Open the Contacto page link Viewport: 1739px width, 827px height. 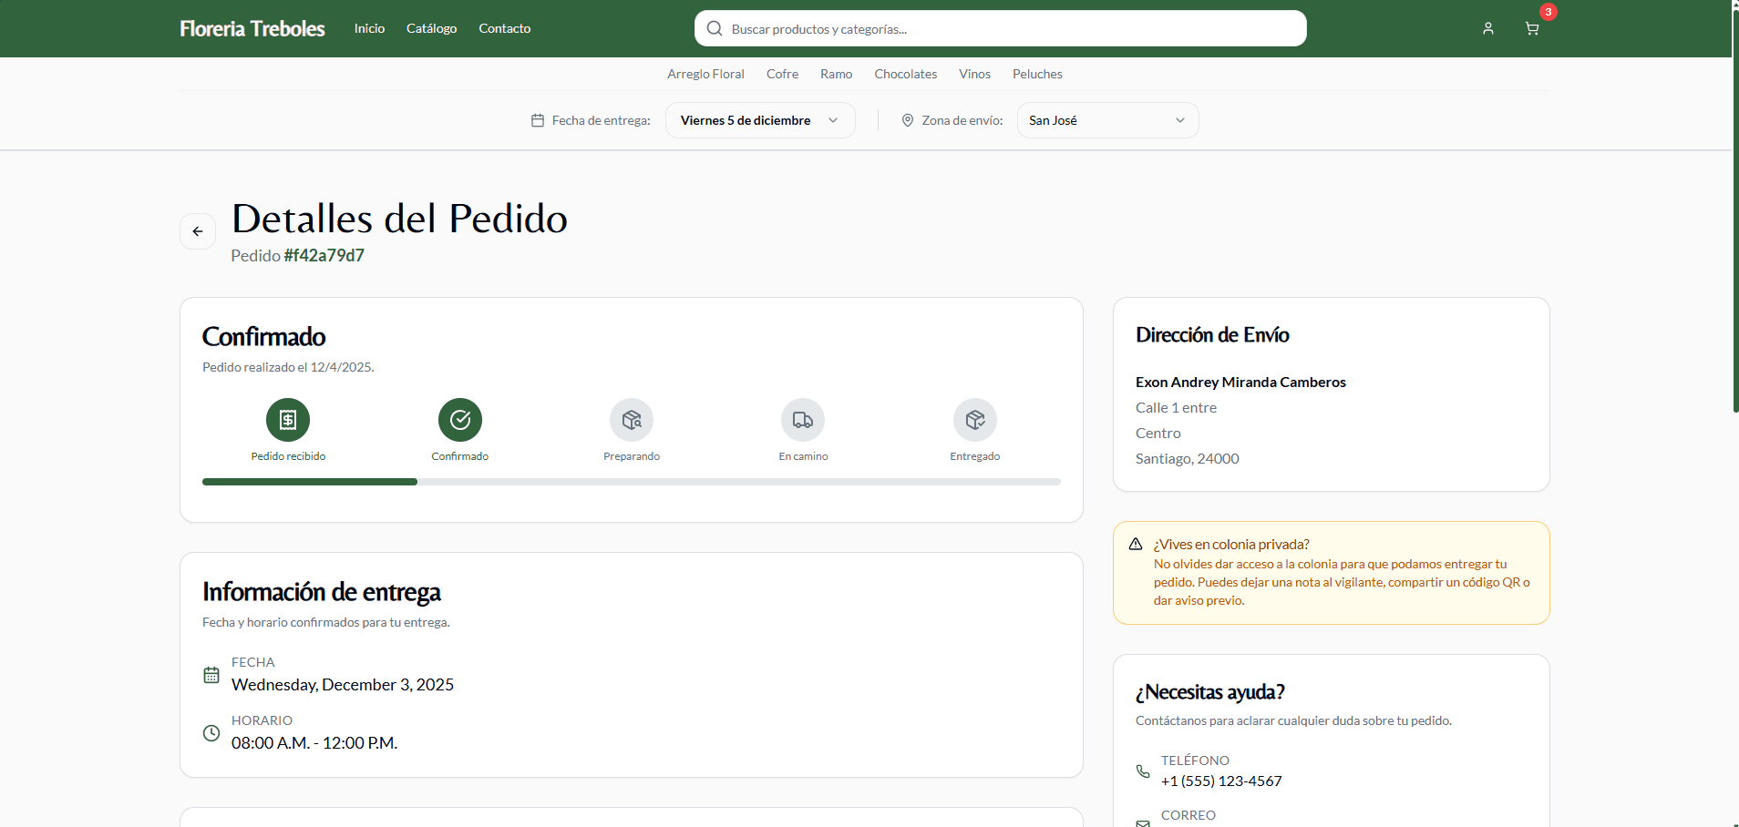click(x=504, y=28)
